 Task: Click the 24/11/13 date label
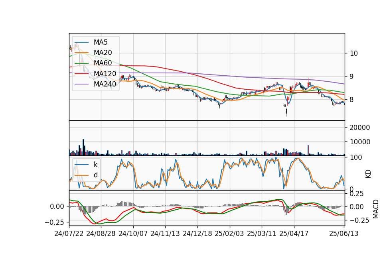165,234
